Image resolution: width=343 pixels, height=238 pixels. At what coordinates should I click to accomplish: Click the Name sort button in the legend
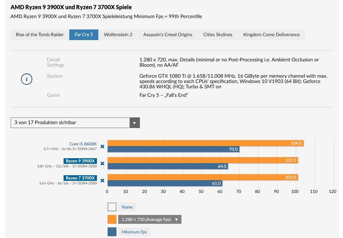click(127, 207)
